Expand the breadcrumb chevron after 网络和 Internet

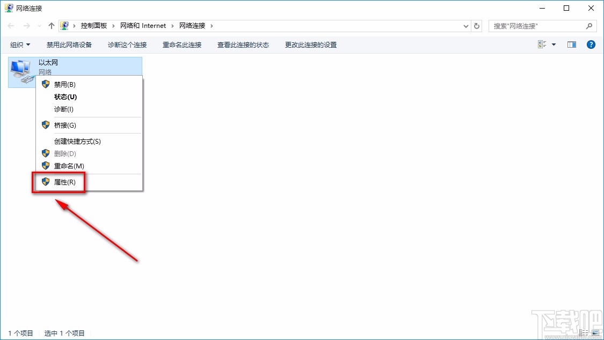(x=173, y=25)
